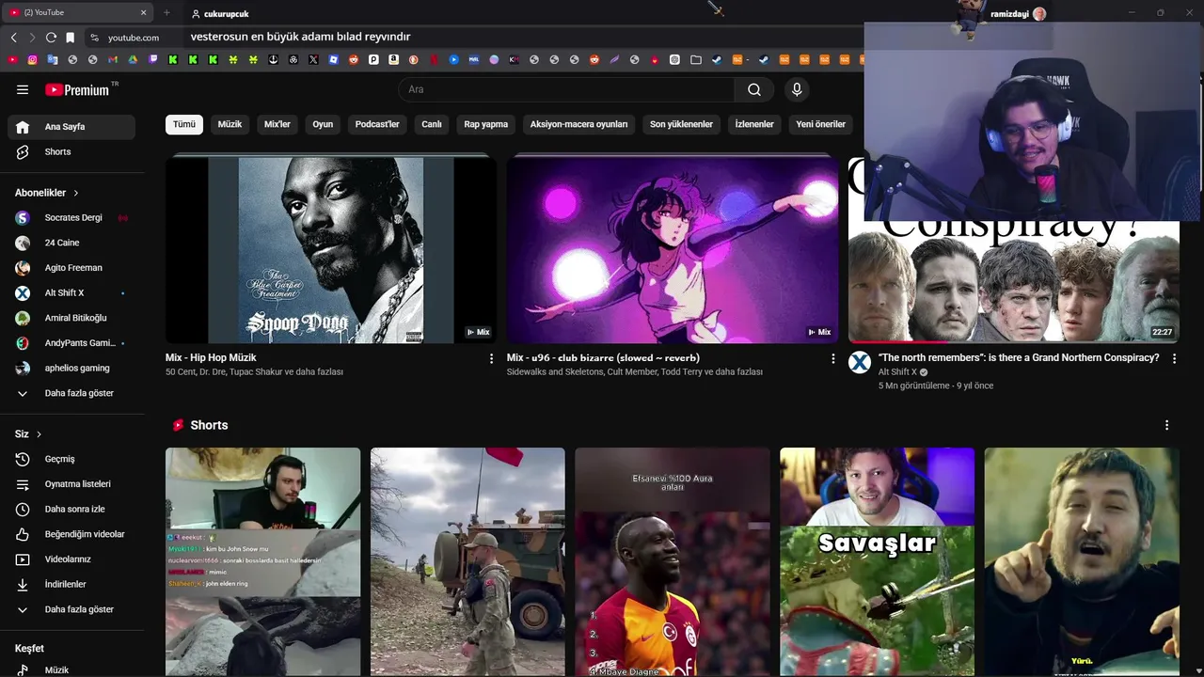Open Geçmiş history page
The image size is (1204, 677).
click(x=71, y=459)
